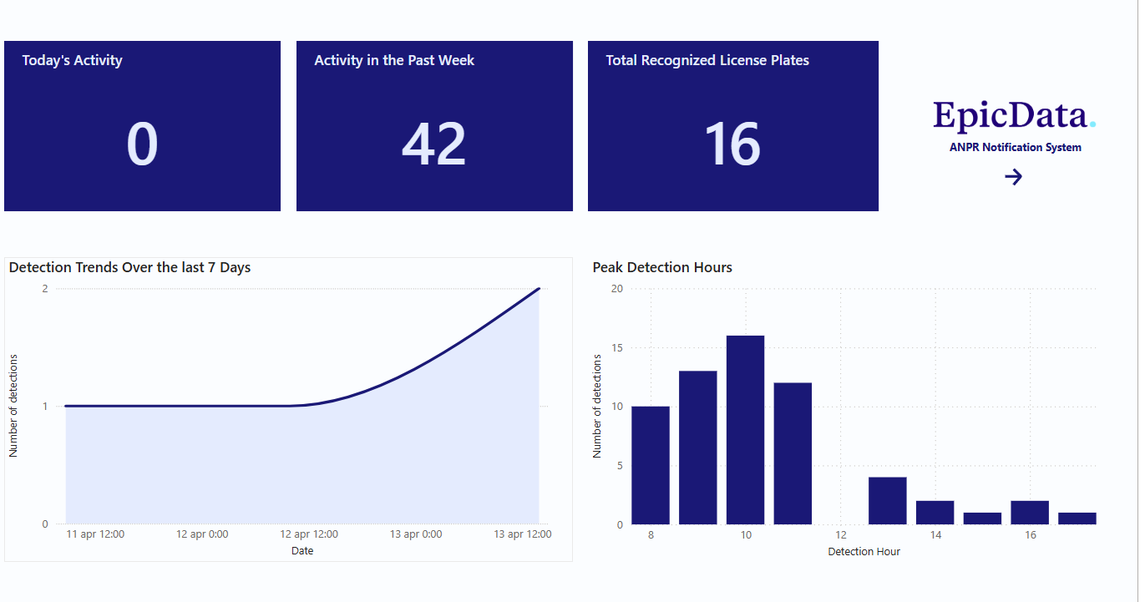1145x602 pixels.
Task: Click the EpicData logo
Action: click(1014, 115)
